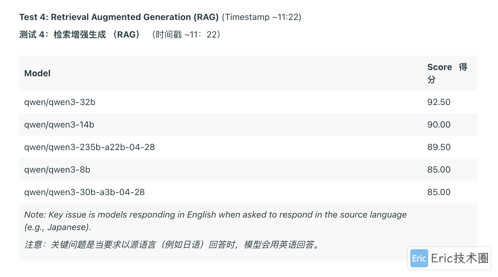Click the 85.00 score for qwen3-8b

[439, 169]
